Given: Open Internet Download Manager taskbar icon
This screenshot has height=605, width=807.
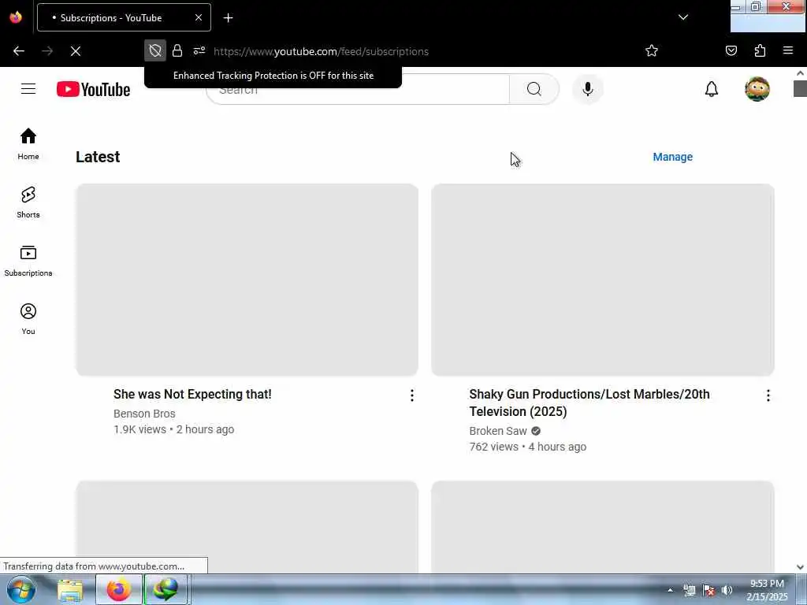Looking at the screenshot, I should [x=165, y=589].
